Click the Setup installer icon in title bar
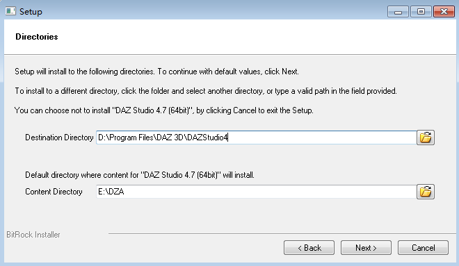The image size is (459, 266). point(10,11)
